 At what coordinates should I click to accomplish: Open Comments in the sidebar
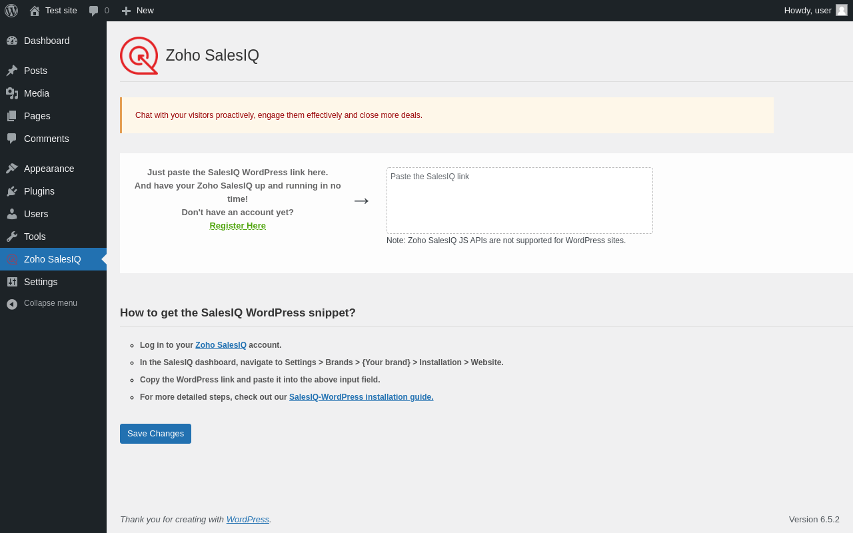point(53,139)
